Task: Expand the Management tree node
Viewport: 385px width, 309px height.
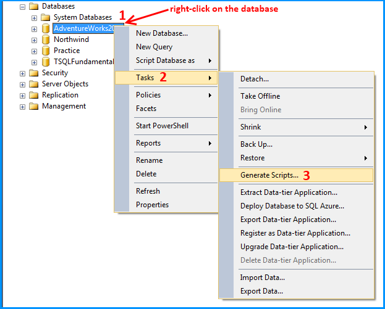Action: click(23, 106)
